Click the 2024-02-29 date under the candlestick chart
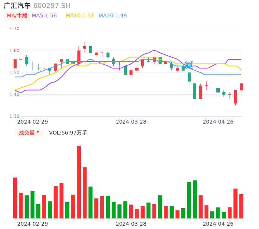Screen dimensions: 259x229 click(x=33, y=122)
